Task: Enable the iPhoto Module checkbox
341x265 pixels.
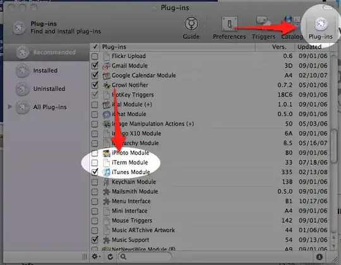Action: (x=95, y=153)
